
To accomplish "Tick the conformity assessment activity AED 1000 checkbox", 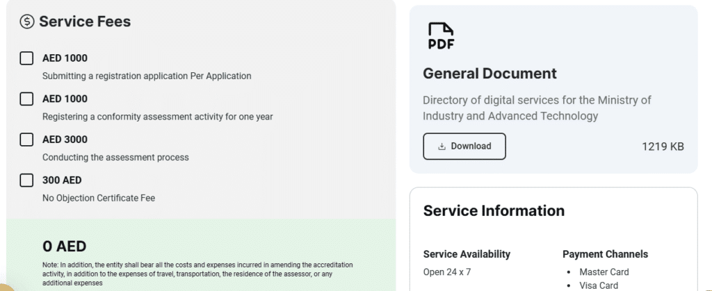I will point(26,99).
